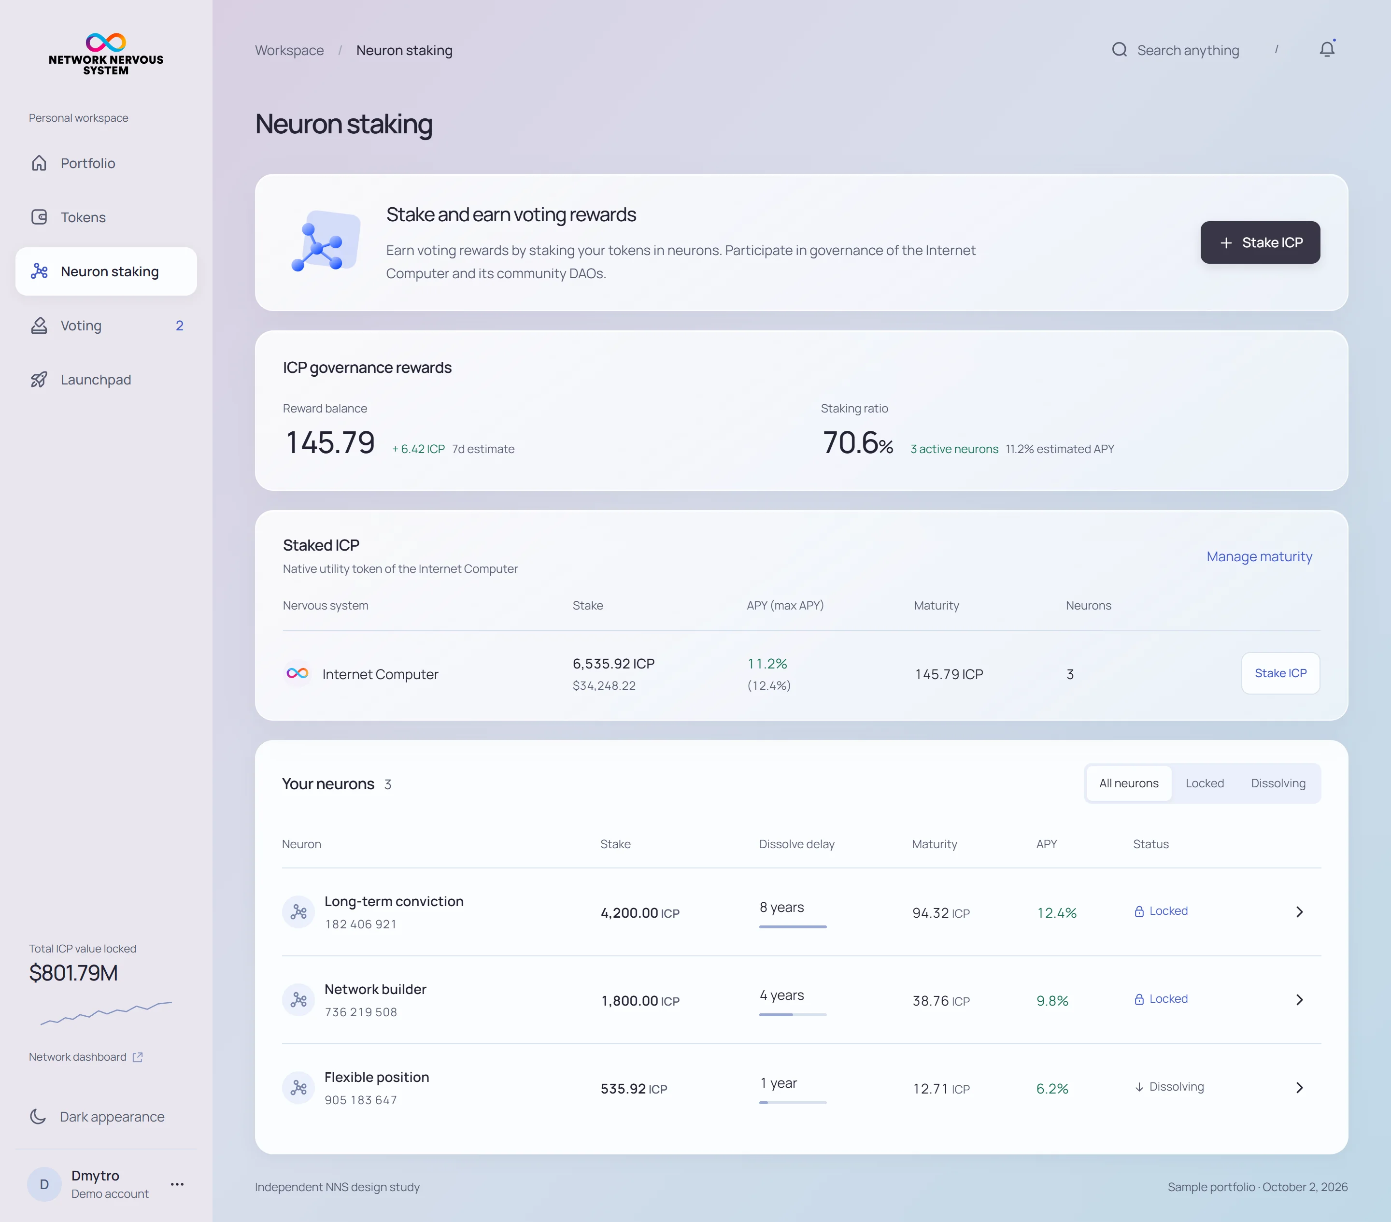This screenshot has height=1222, width=1391.
Task: Click the lock icon in Long-term conviction row
Action: click(x=1139, y=911)
